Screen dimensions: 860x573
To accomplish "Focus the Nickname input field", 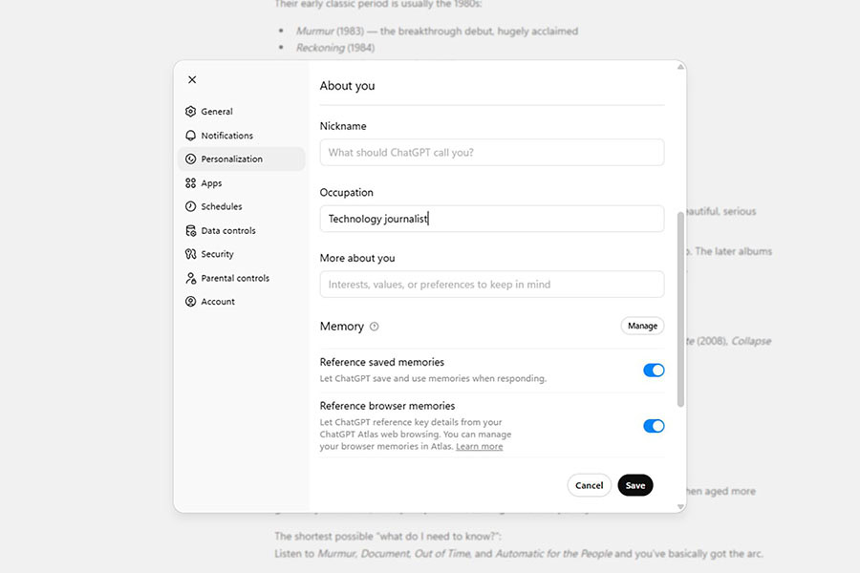I will (x=492, y=153).
